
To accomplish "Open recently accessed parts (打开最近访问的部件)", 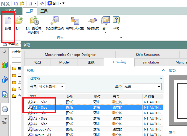I will coord(34,21).
